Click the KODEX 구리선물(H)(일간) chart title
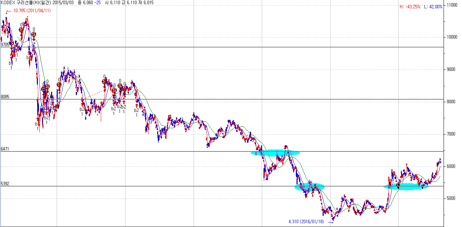Image resolution: width=462 pixels, height=227 pixels. tap(26, 2)
